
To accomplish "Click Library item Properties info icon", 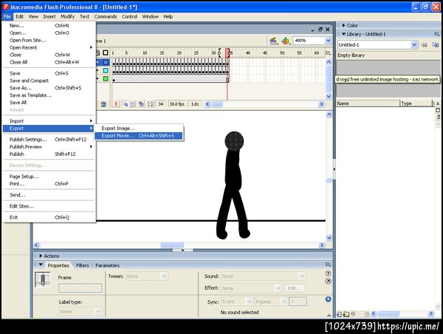I will [353, 313].
